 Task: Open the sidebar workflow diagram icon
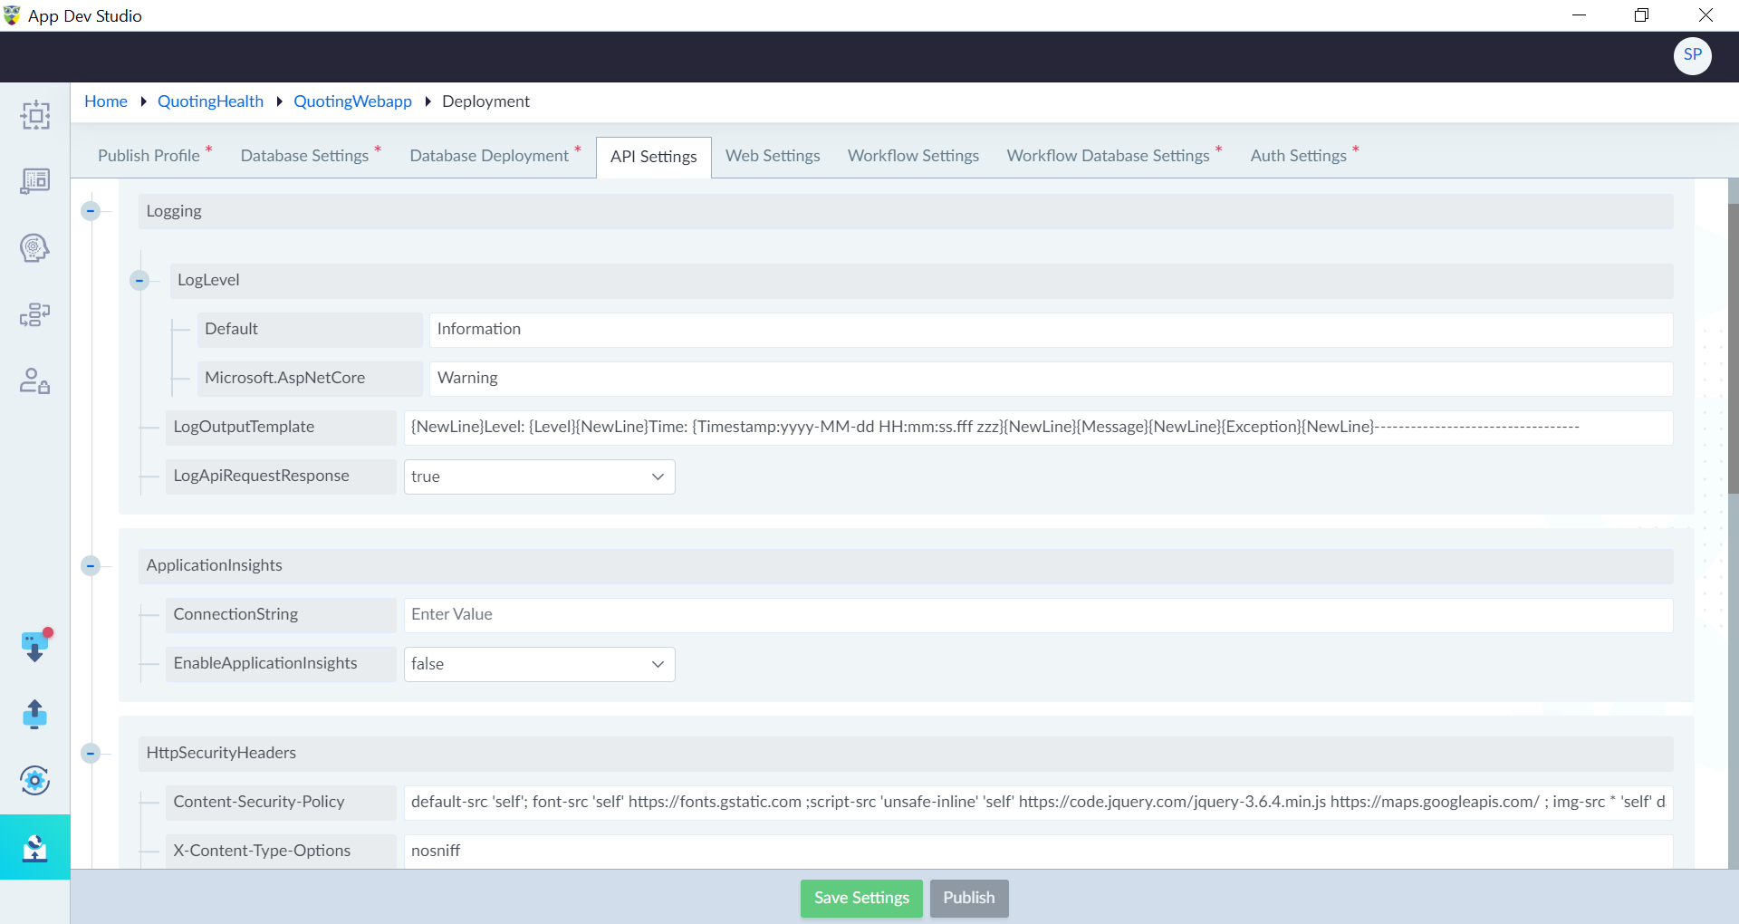point(35,314)
